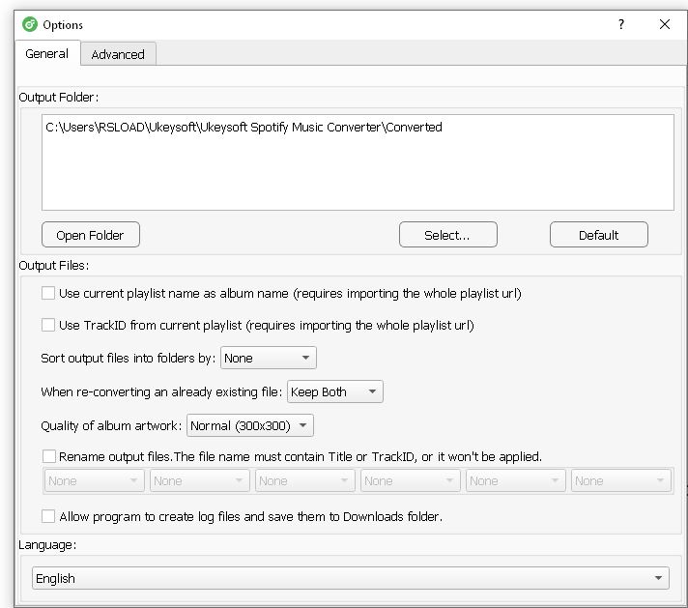Switch to the Advanced tab
This screenshot has height=608, width=688.
(x=118, y=54)
